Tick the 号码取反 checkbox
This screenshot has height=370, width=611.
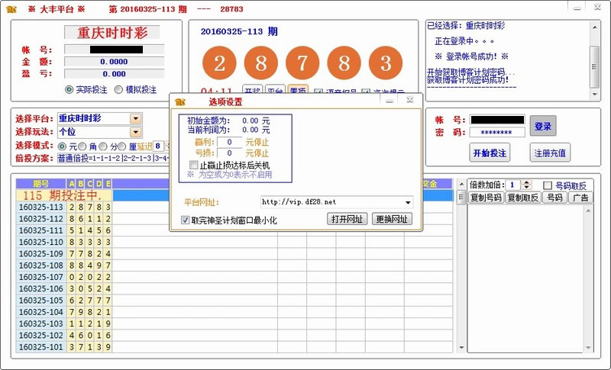(548, 185)
